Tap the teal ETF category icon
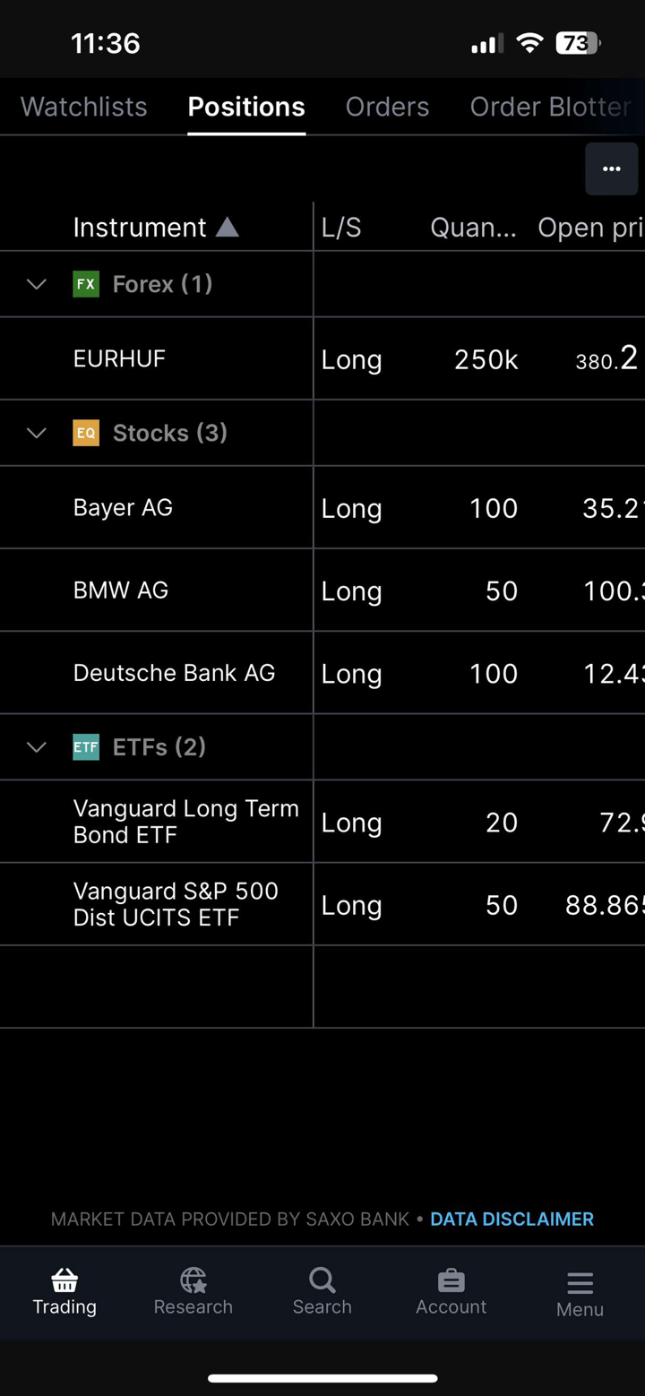The image size is (645, 1396). (86, 747)
